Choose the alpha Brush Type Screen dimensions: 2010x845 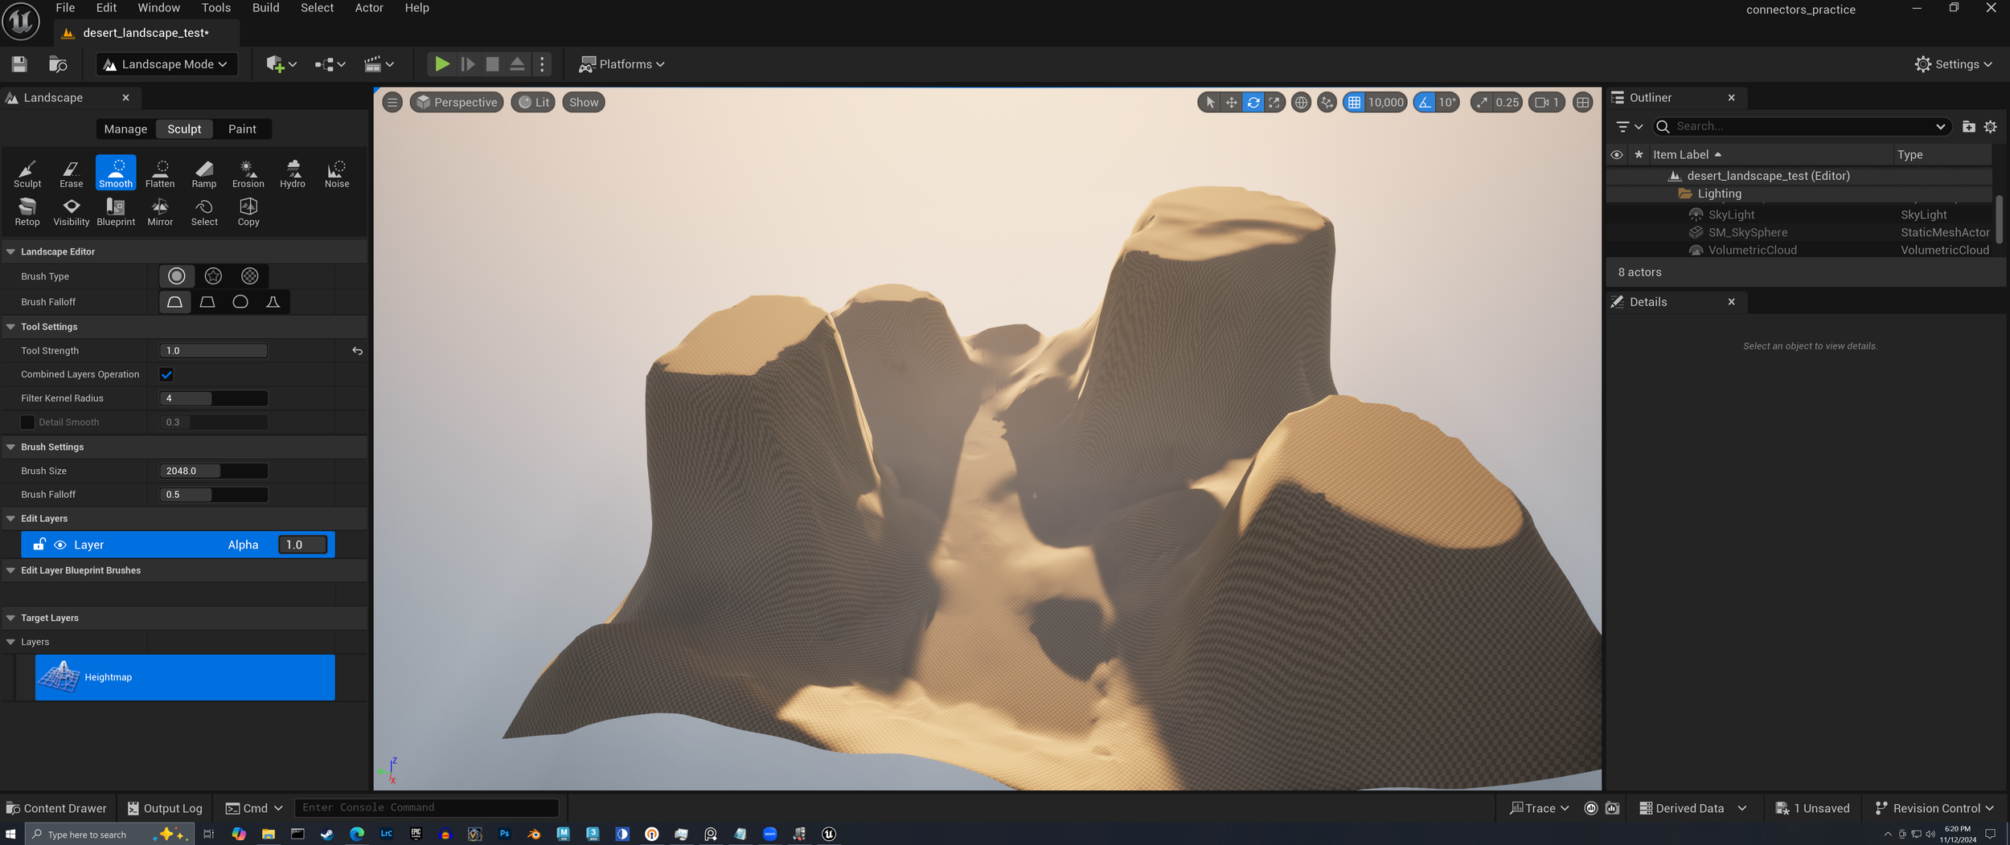(213, 276)
